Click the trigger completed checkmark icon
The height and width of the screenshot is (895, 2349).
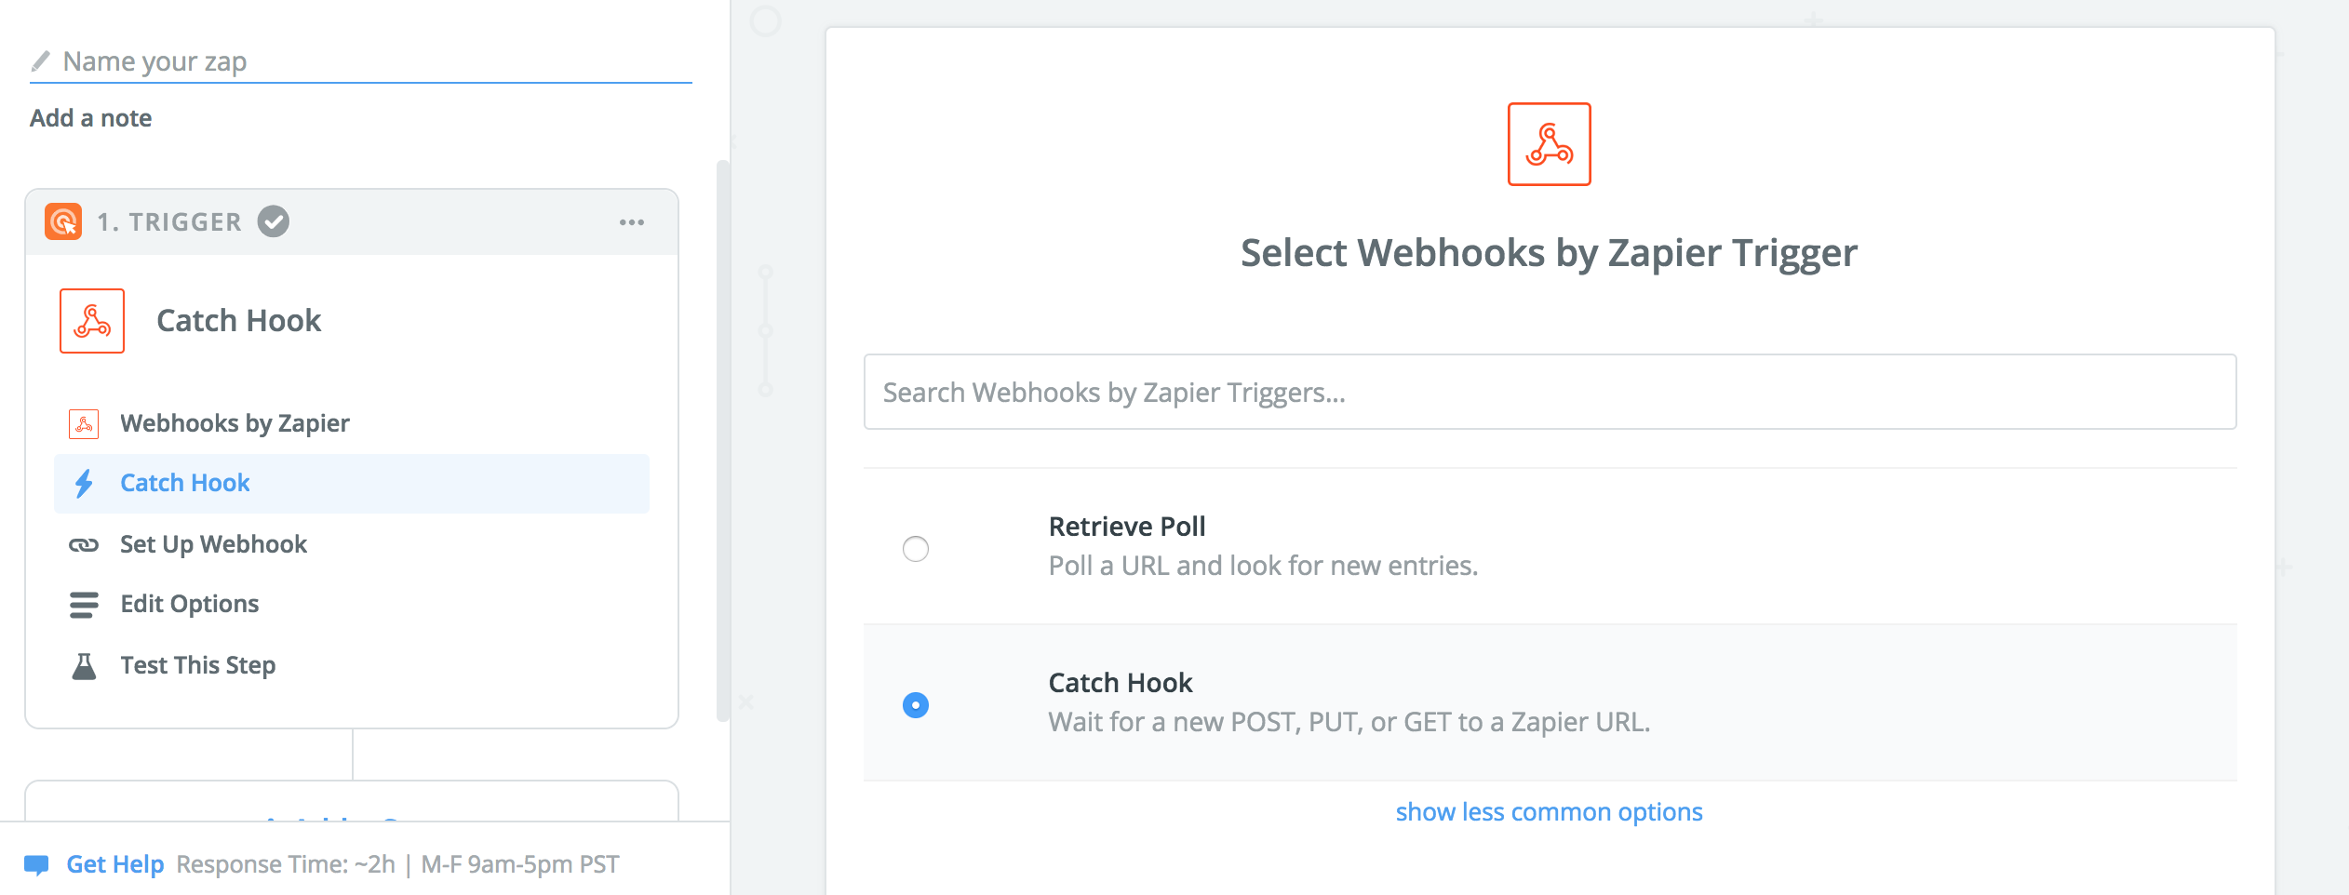tap(274, 221)
